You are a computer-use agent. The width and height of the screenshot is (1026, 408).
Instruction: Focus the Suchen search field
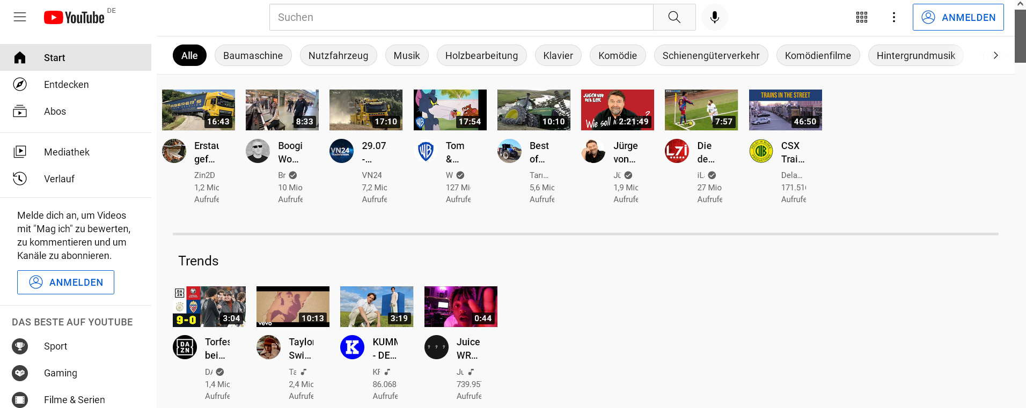click(461, 17)
